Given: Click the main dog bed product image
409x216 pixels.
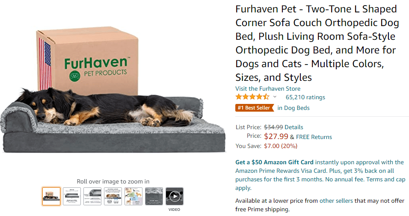Looking at the screenshot, I should tap(113, 89).
